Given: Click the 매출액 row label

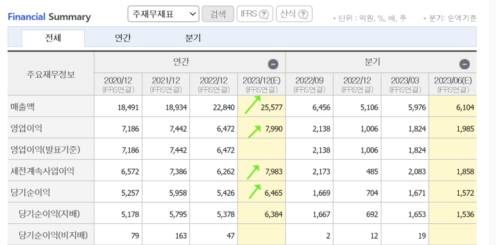Looking at the screenshot, I should (x=22, y=107).
